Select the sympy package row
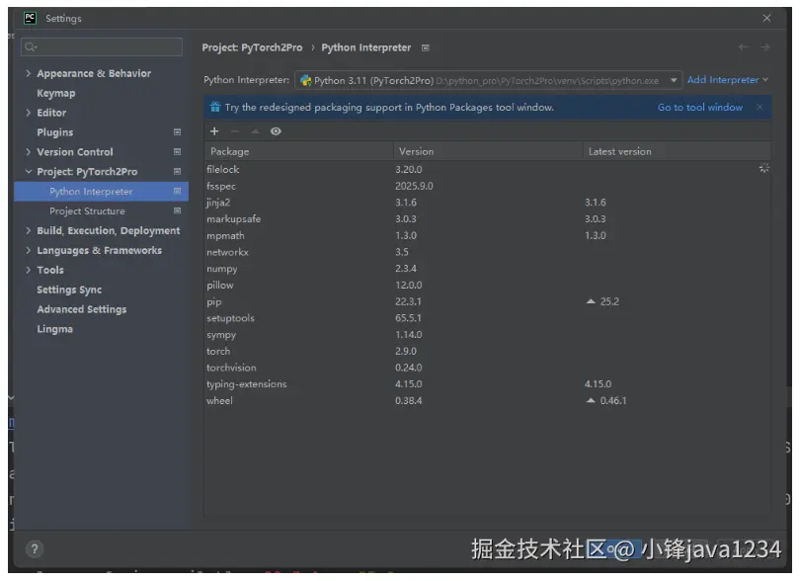 (x=487, y=334)
